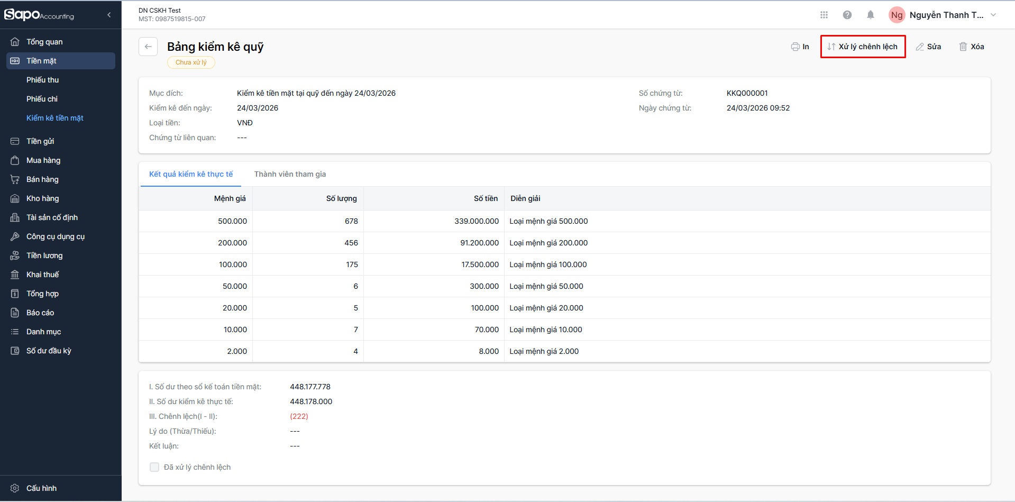Image resolution: width=1015 pixels, height=502 pixels.
Task: Collapse the Tiền mặt menu group
Action: (61, 61)
